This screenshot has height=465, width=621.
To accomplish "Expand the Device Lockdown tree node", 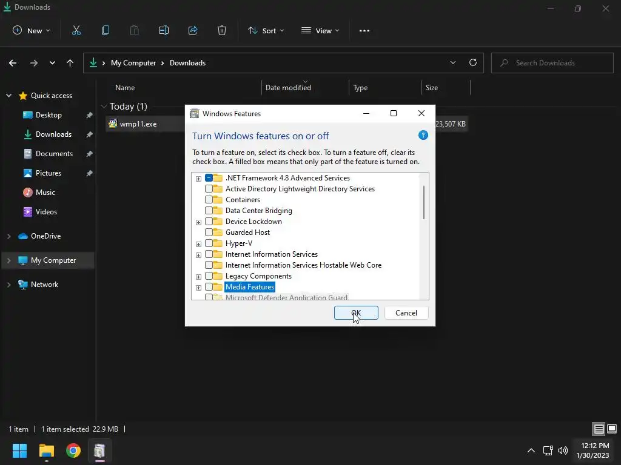I will click(x=198, y=222).
